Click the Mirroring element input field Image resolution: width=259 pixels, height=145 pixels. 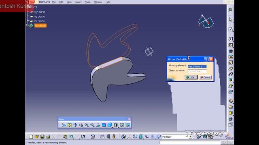pos(197,66)
